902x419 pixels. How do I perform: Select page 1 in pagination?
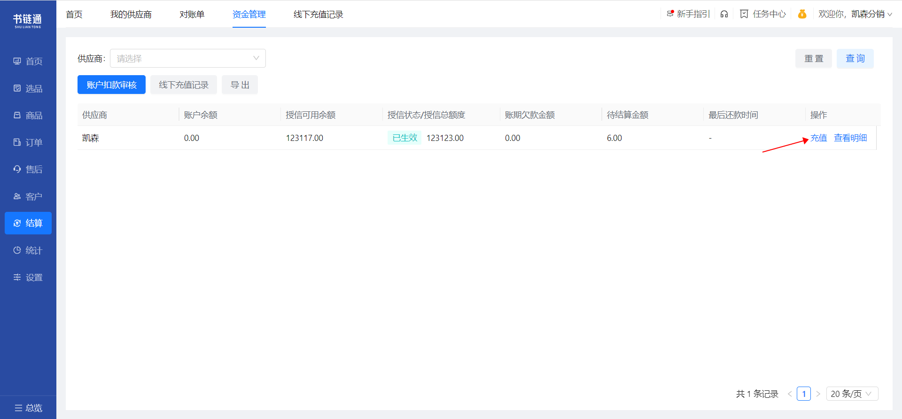coord(804,394)
